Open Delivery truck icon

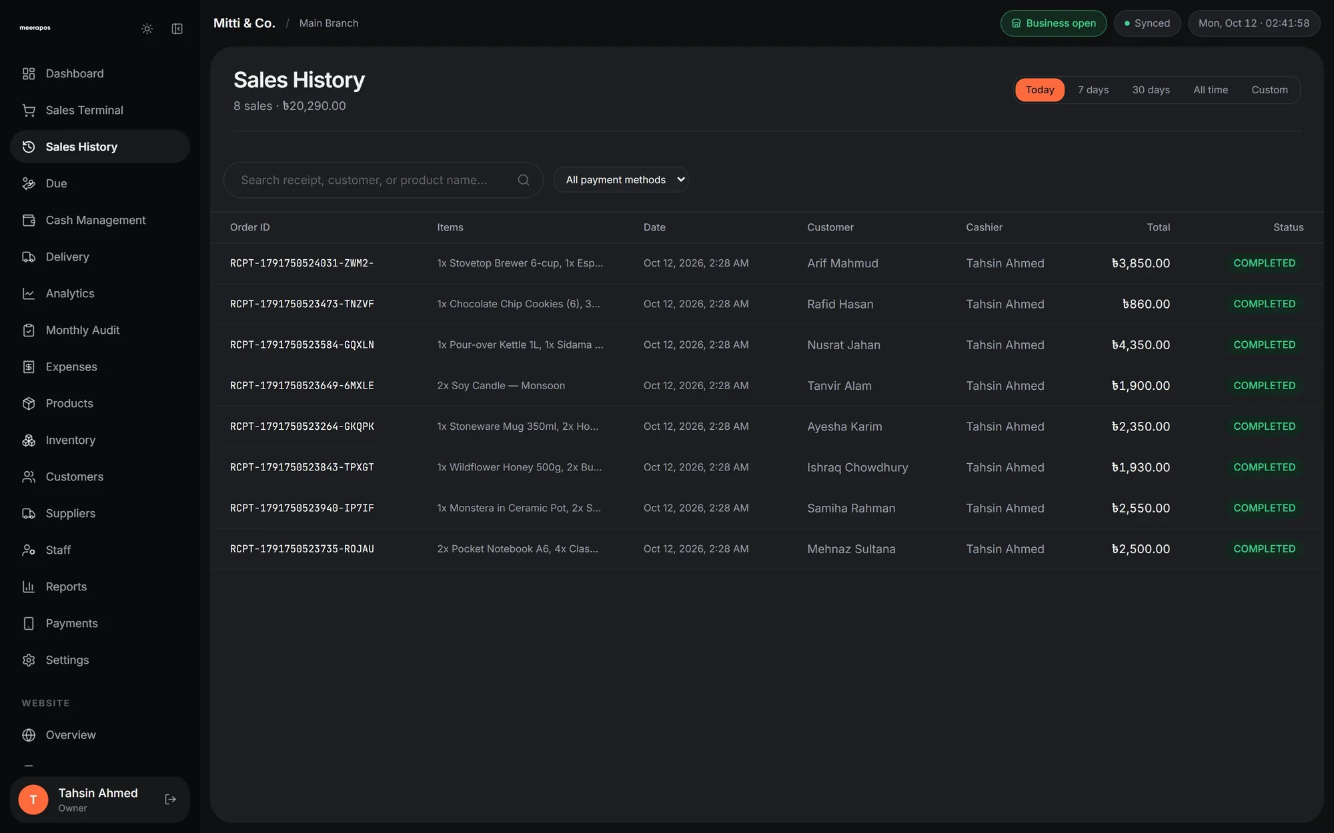29,257
